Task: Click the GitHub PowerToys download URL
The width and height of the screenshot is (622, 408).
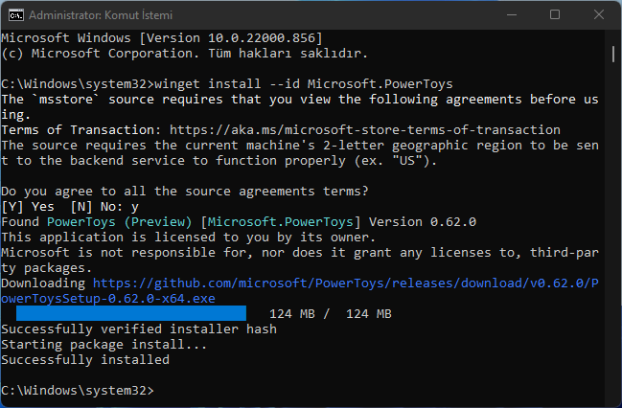Action: click(x=300, y=290)
